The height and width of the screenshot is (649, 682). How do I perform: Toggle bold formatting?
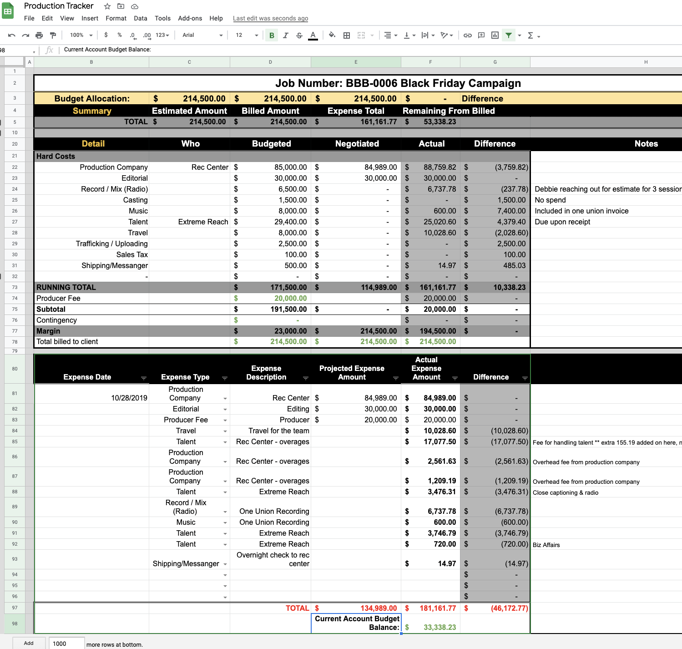coord(272,35)
